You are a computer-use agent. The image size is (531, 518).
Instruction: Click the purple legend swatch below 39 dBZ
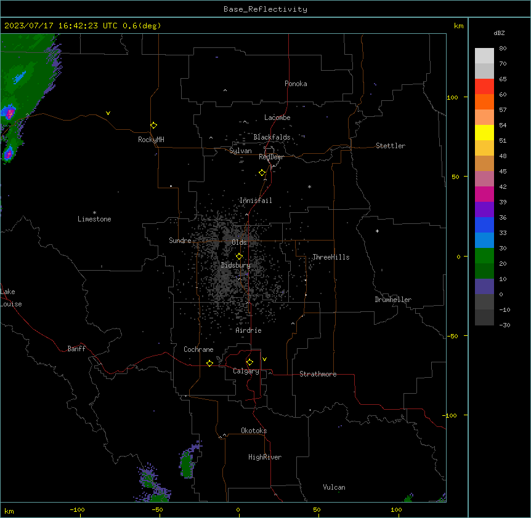click(x=484, y=210)
